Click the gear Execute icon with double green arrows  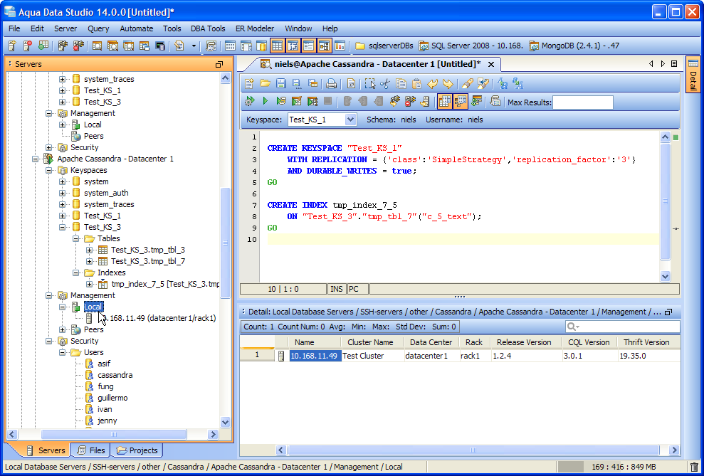(x=249, y=102)
